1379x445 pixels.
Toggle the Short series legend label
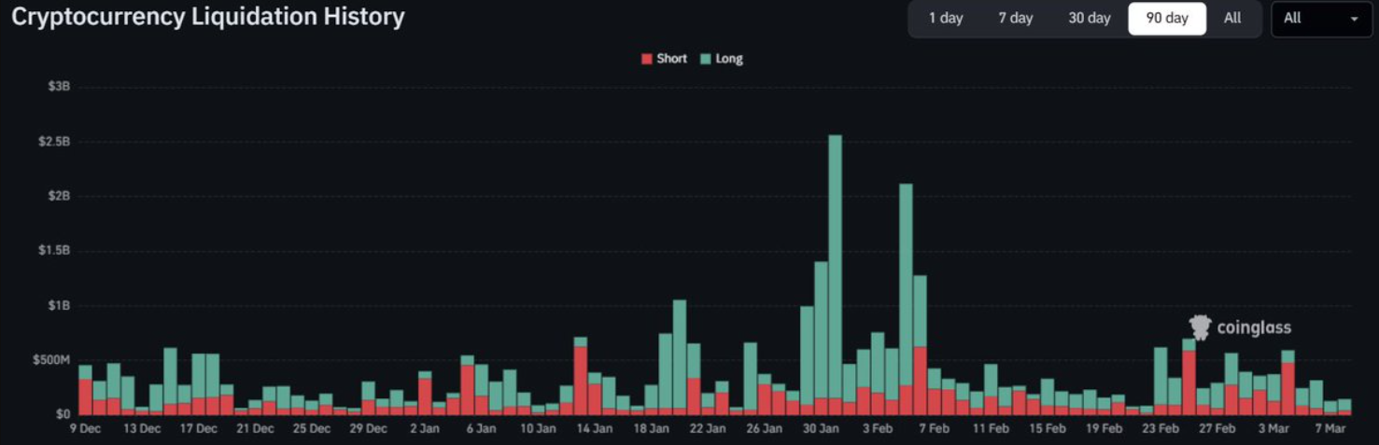[671, 59]
